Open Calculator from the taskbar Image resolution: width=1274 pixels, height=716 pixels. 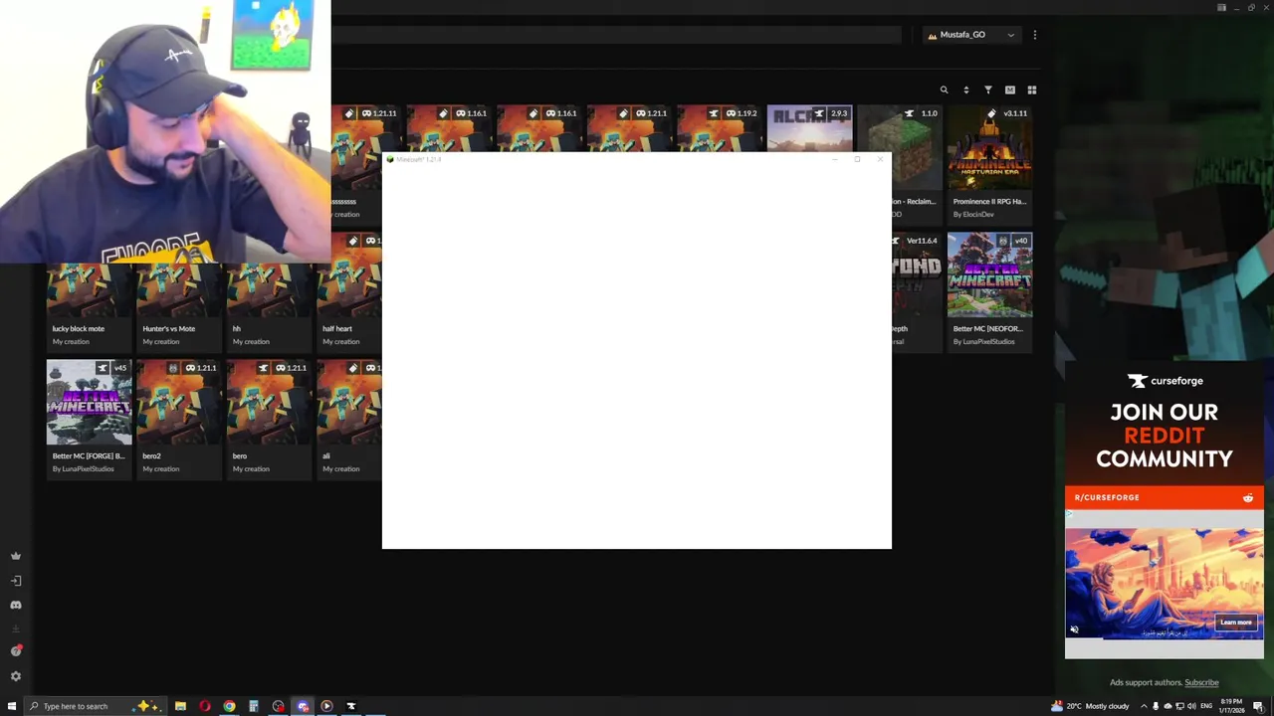(254, 706)
